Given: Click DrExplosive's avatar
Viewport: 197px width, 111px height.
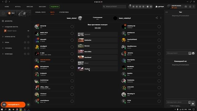Looking at the screenshot, I should (37, 67).
